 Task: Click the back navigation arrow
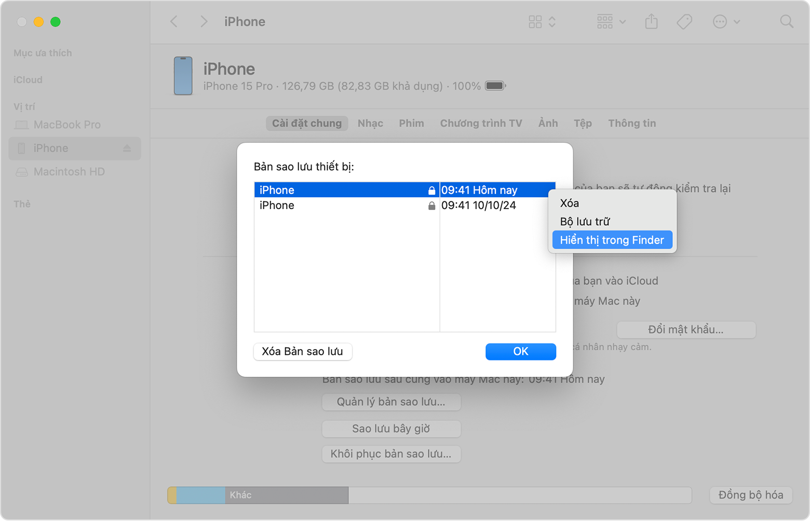pyautogui.click(x=174, y=22)
